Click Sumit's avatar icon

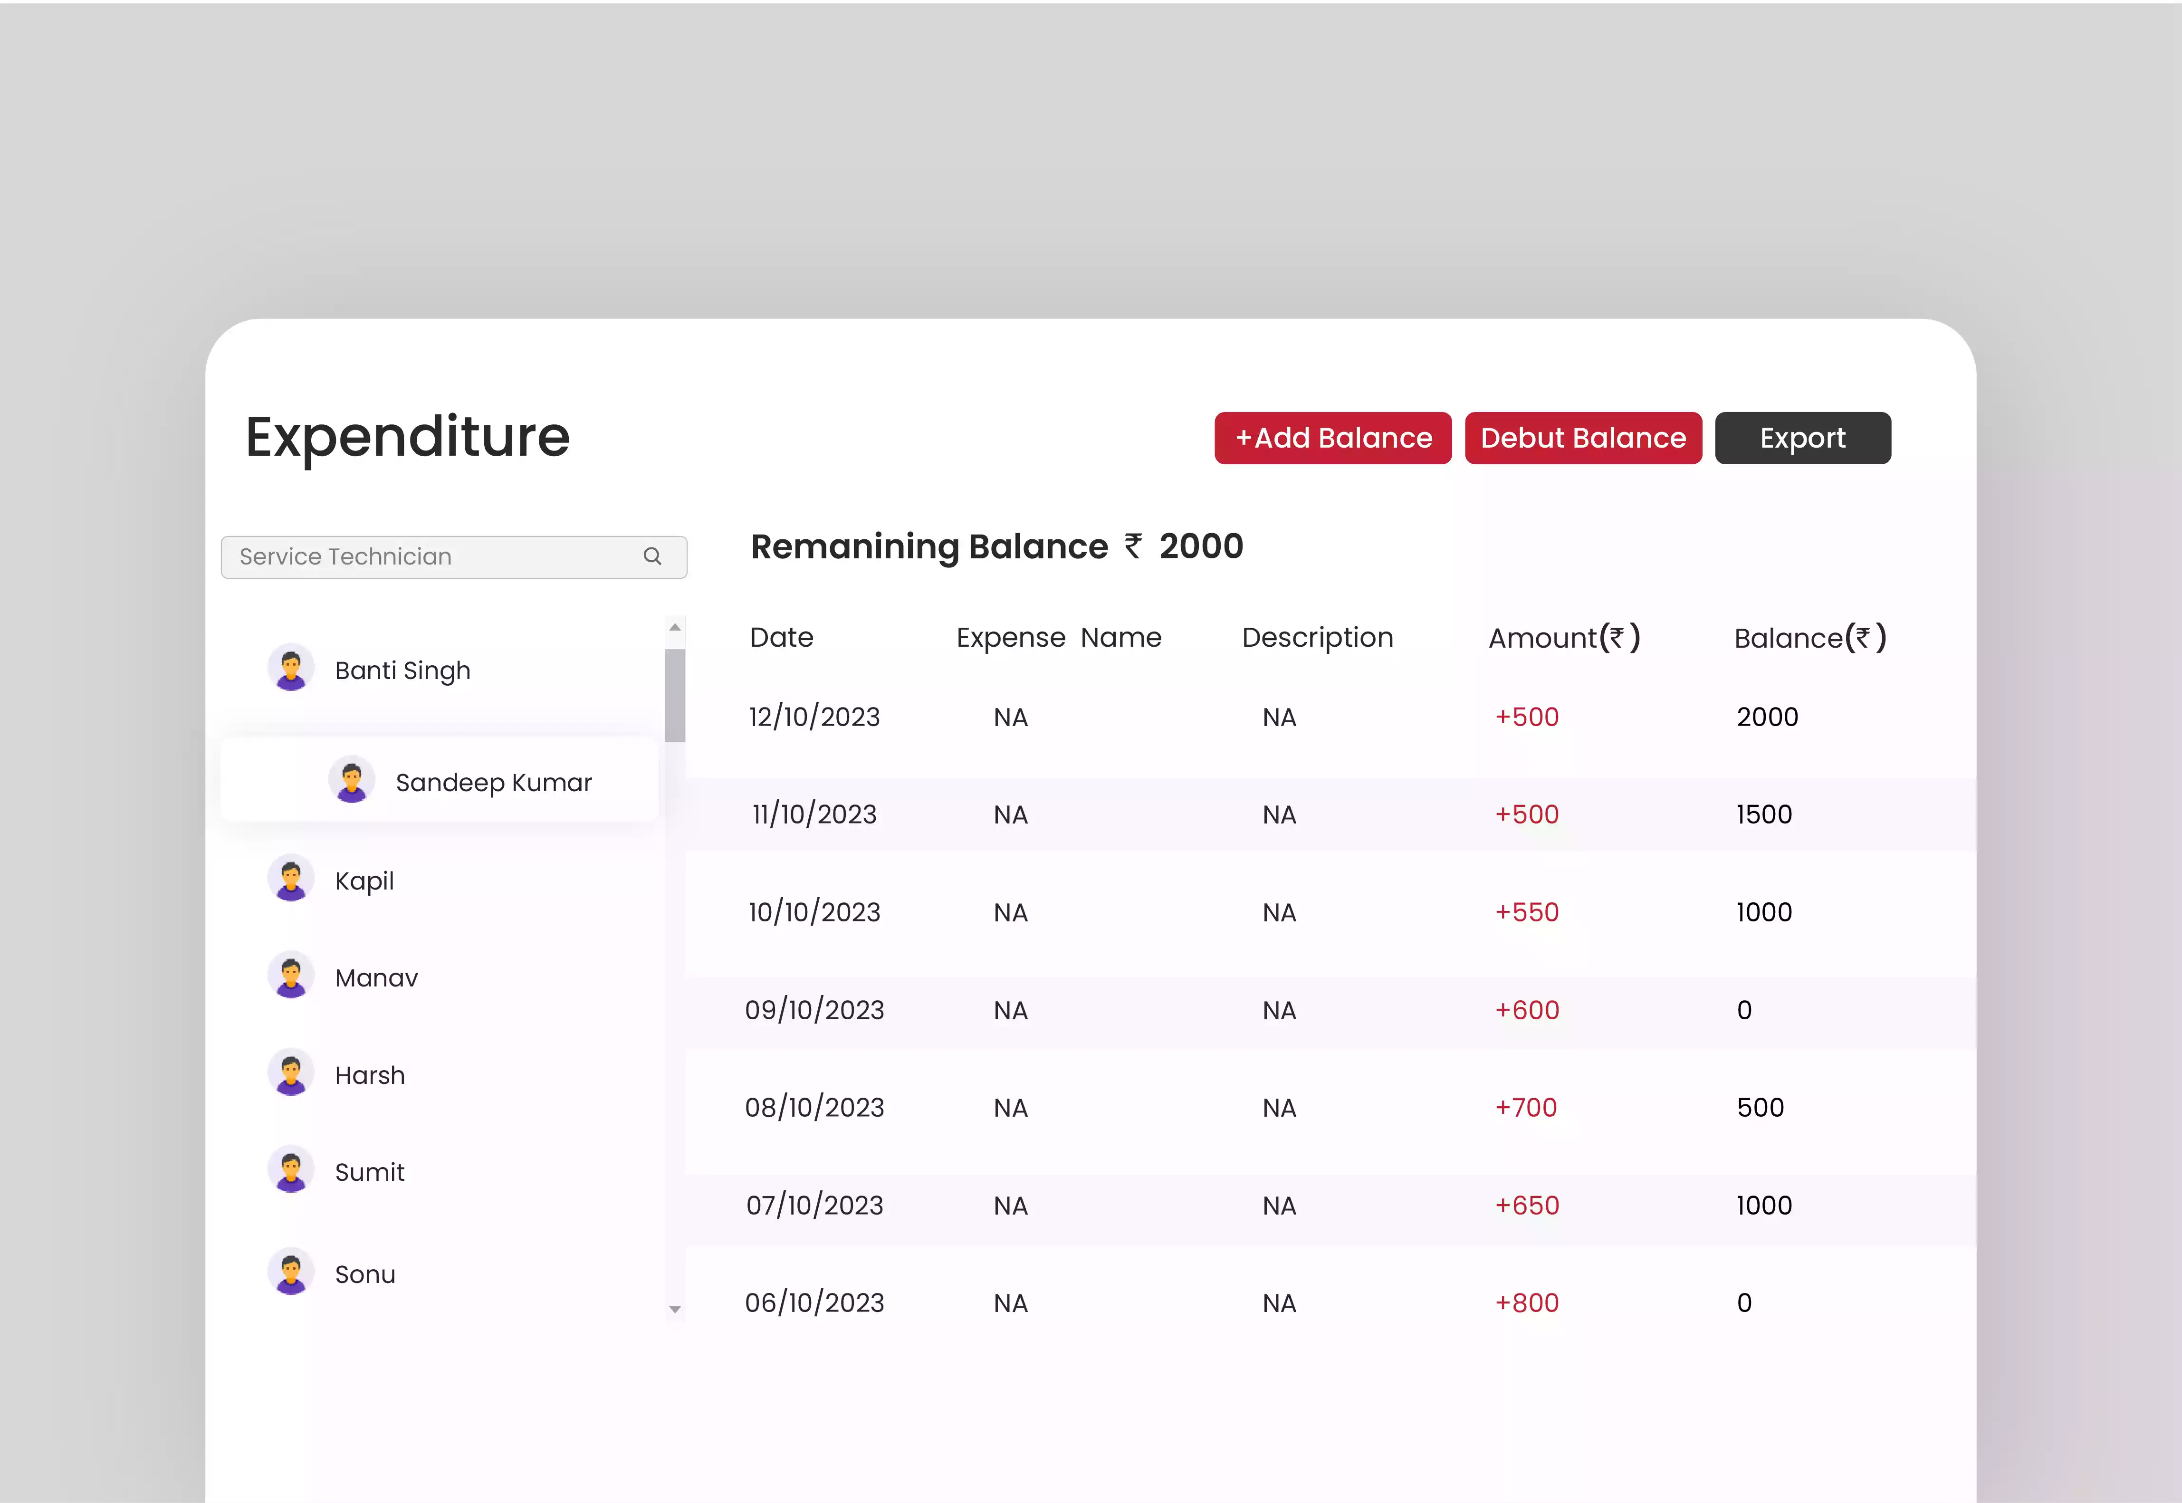click(291, 1169)
